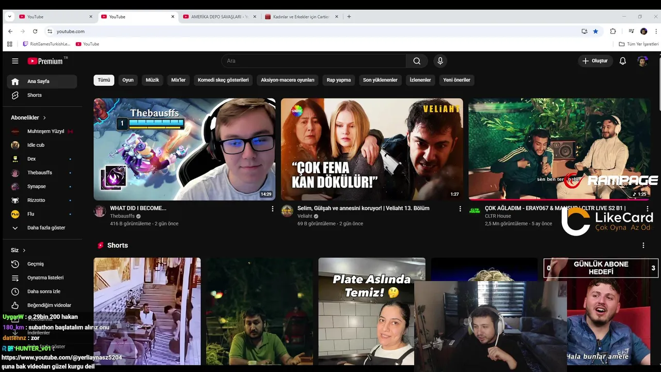Open Shorts from the sidebar
Screen dimensions: 661x372
click(x=42, y=95)
